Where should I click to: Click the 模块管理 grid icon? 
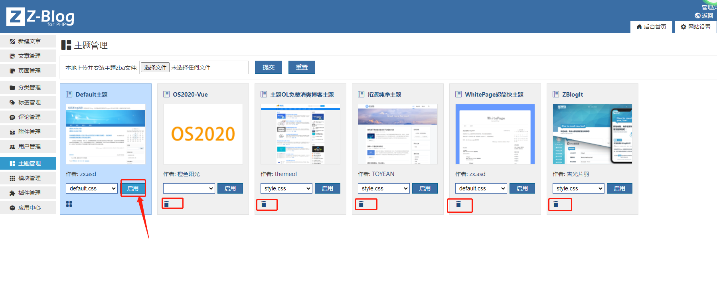pos(12,178)
